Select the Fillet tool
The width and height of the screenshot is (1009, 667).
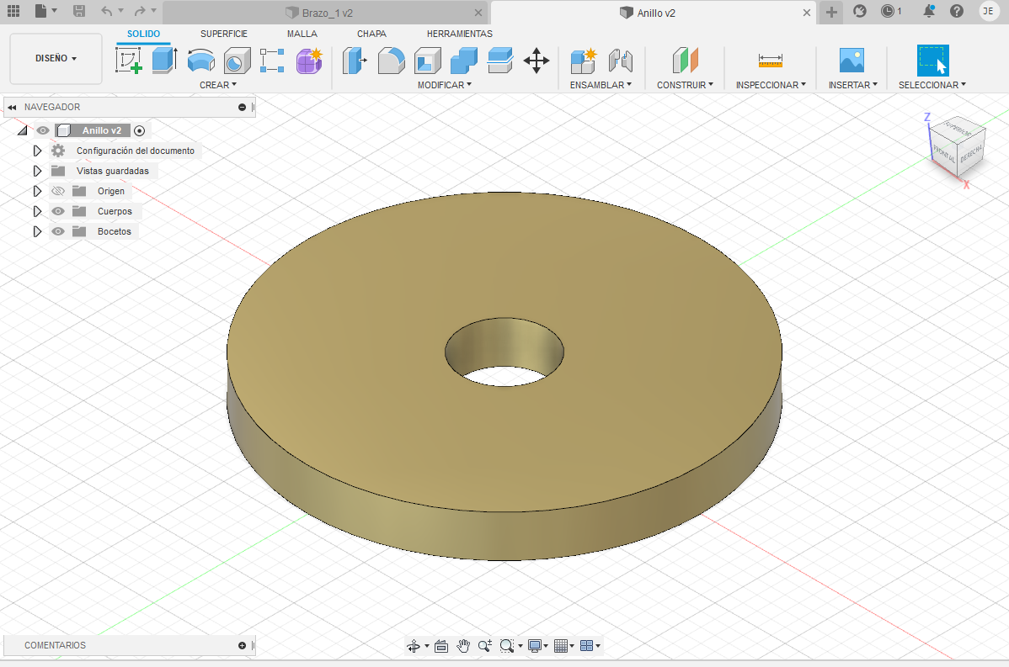(392, 61)
